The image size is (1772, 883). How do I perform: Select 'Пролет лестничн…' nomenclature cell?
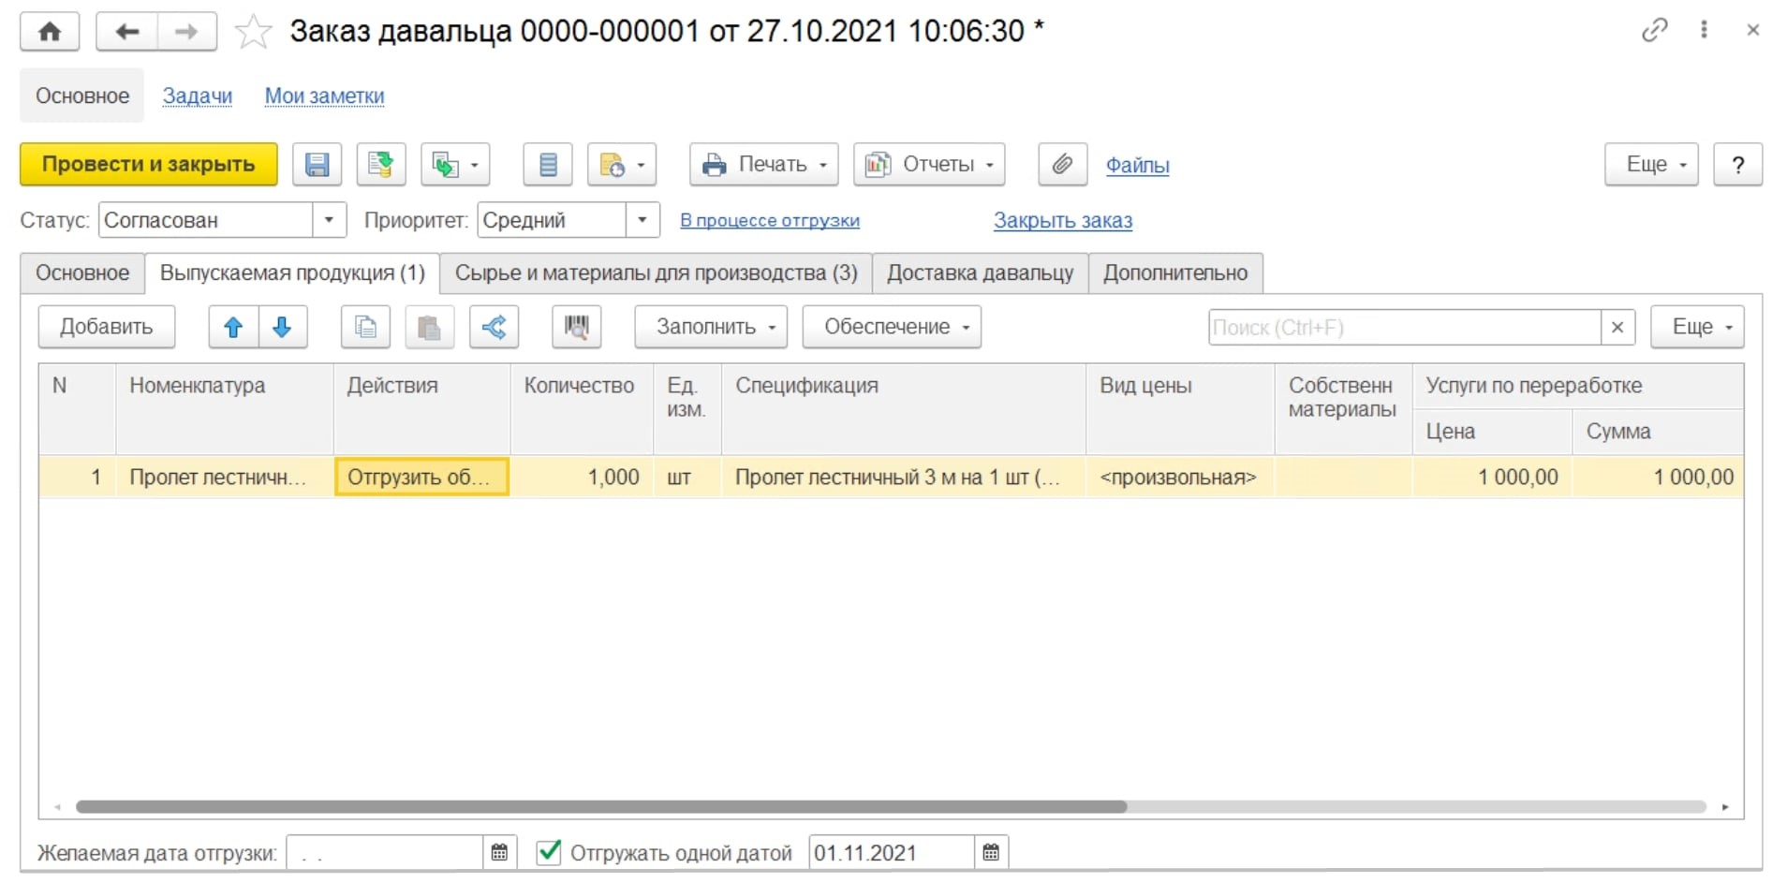[225, 477]
